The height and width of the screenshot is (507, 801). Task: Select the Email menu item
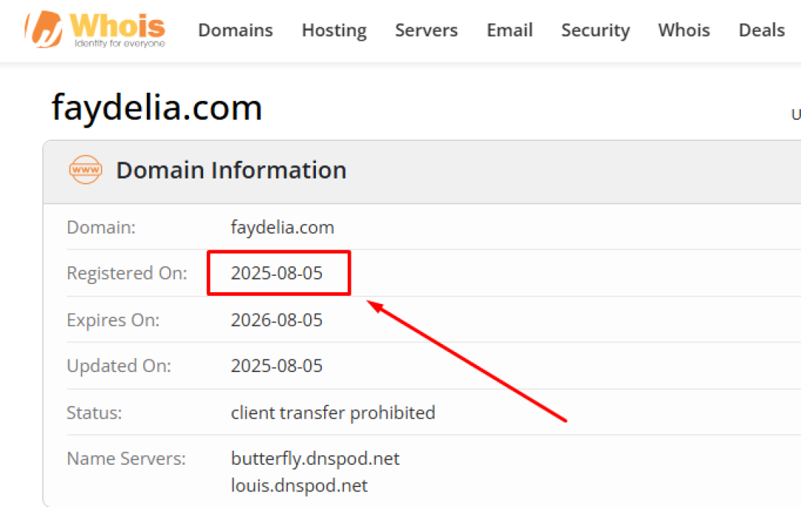(510, 30)
